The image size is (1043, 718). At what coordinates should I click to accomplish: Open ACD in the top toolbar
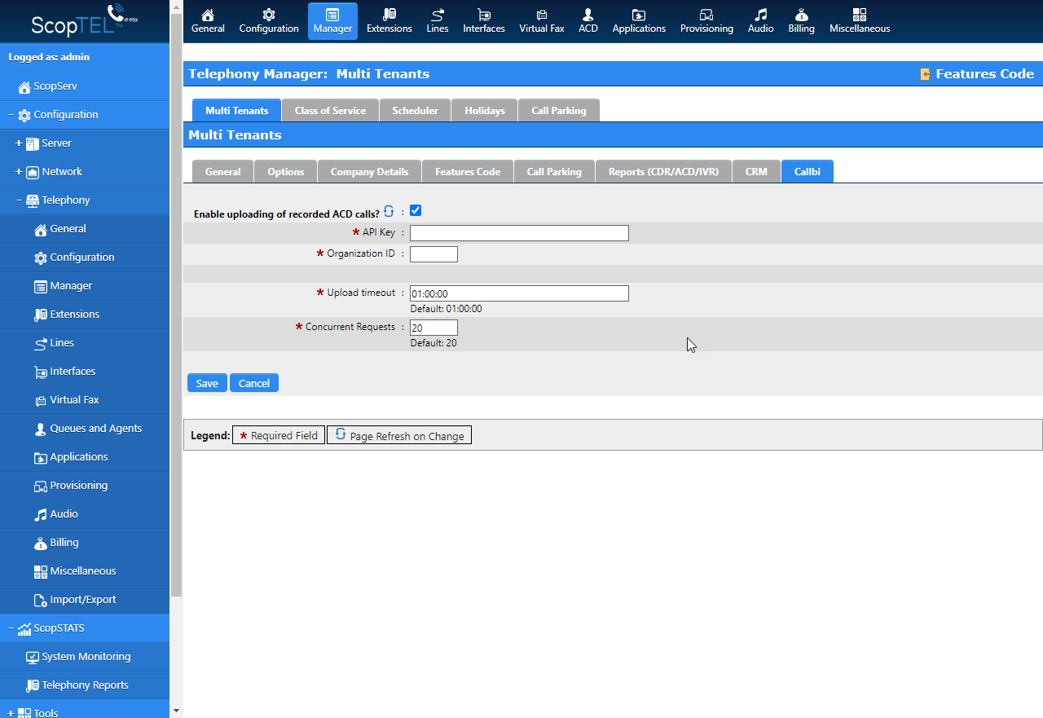588,21
